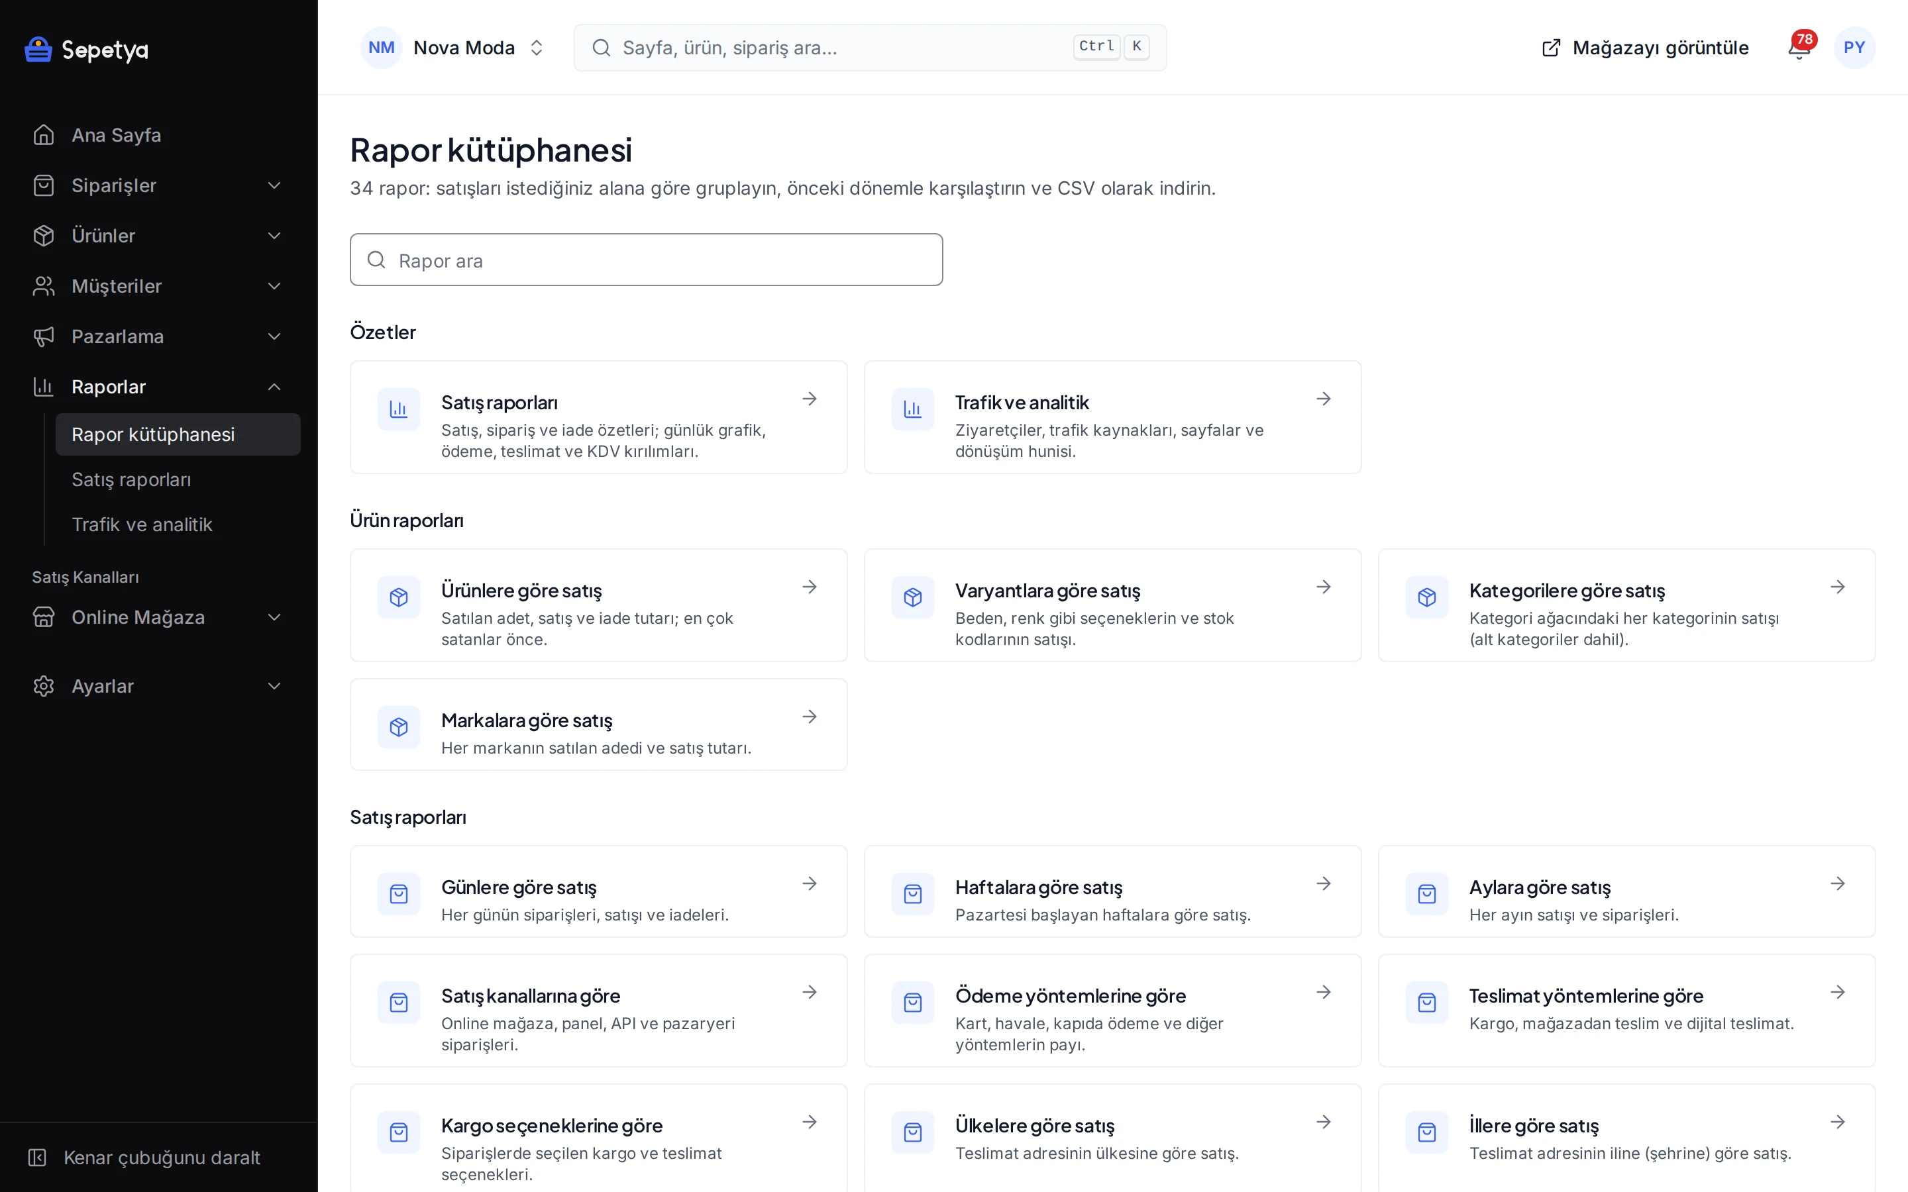1908x1192 pixels.
Task: Click the Pazarlama megaphone icon
Action: (44, 336)
